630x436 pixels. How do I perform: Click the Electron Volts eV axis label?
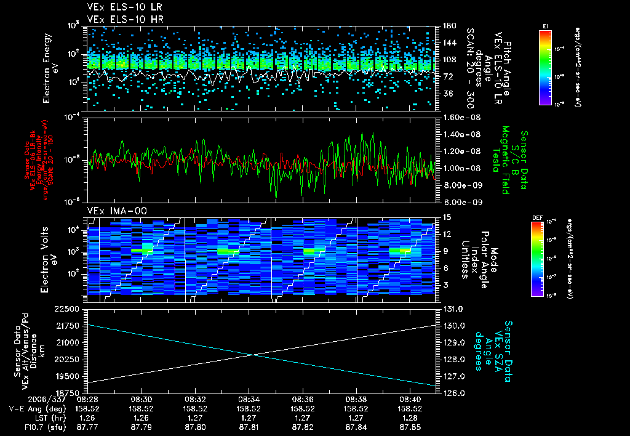click(49, 260)
